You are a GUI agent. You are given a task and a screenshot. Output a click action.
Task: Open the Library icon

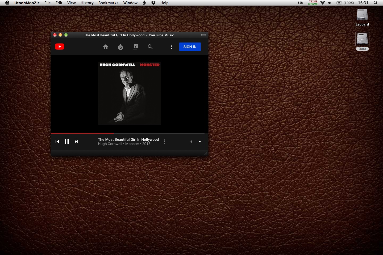[x=135, y=47]
